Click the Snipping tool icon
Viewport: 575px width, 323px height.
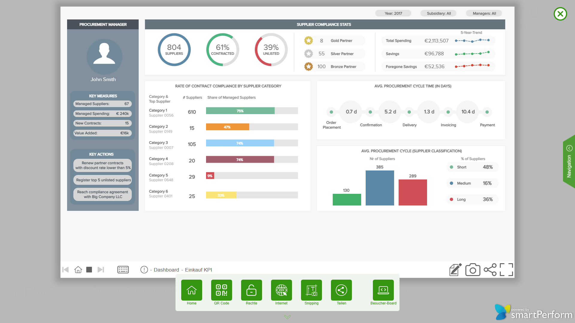(311, 290)
